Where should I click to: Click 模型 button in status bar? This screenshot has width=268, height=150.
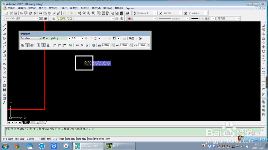108,139
